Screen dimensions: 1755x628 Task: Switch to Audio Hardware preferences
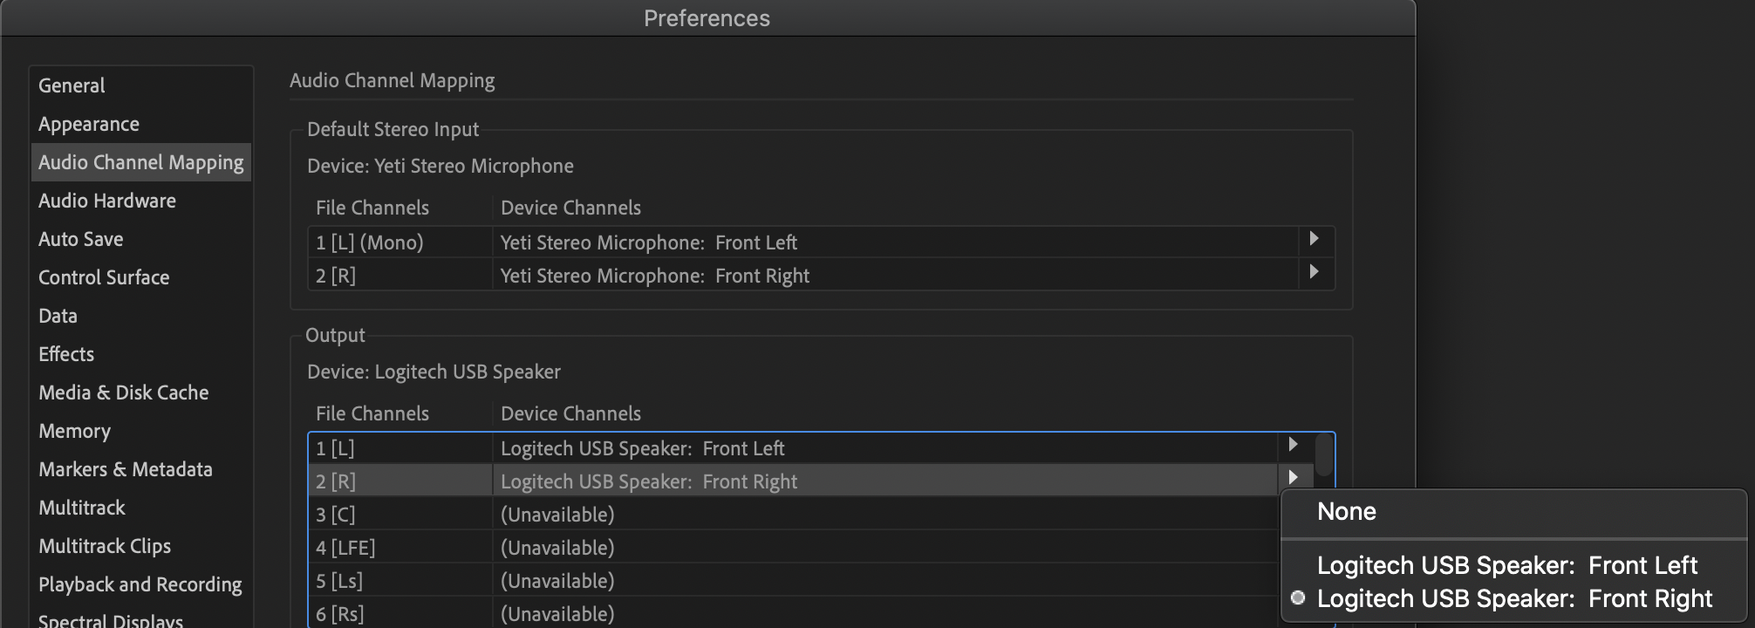[106, 201]
